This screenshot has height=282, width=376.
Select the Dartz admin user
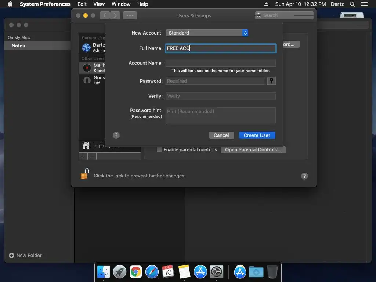(x=92, y=47)
